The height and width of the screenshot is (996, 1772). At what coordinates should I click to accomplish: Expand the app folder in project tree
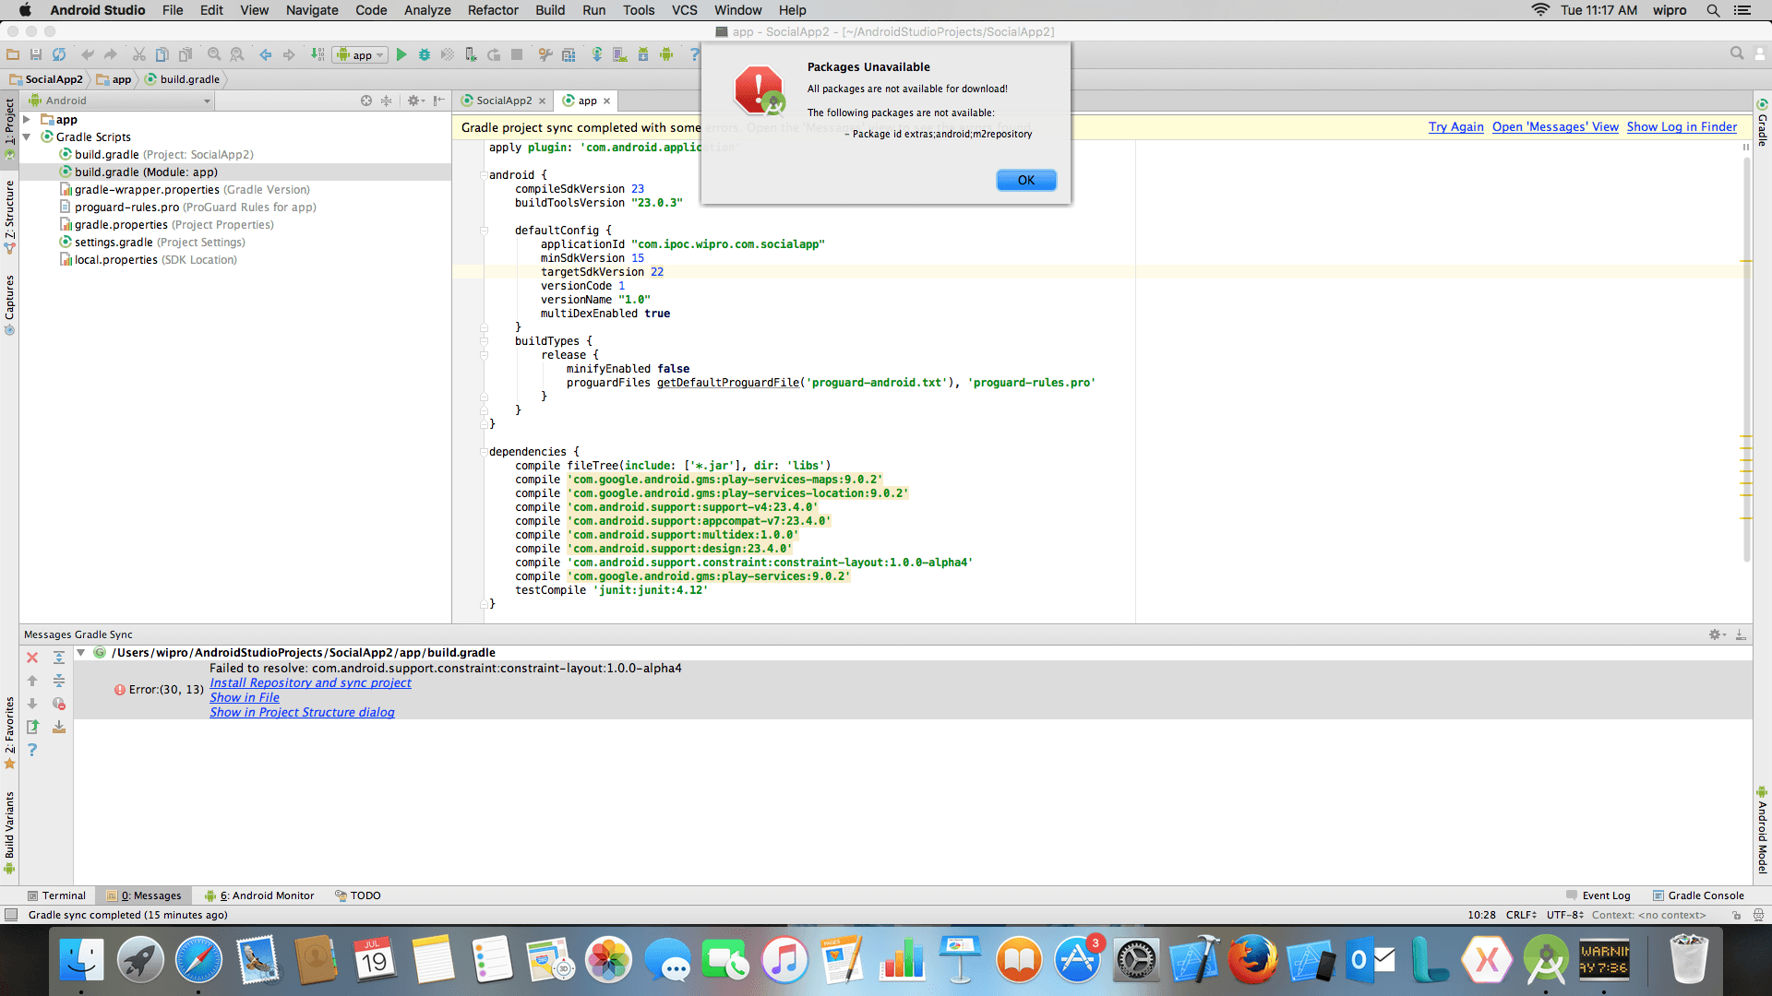tap(27, 120)
